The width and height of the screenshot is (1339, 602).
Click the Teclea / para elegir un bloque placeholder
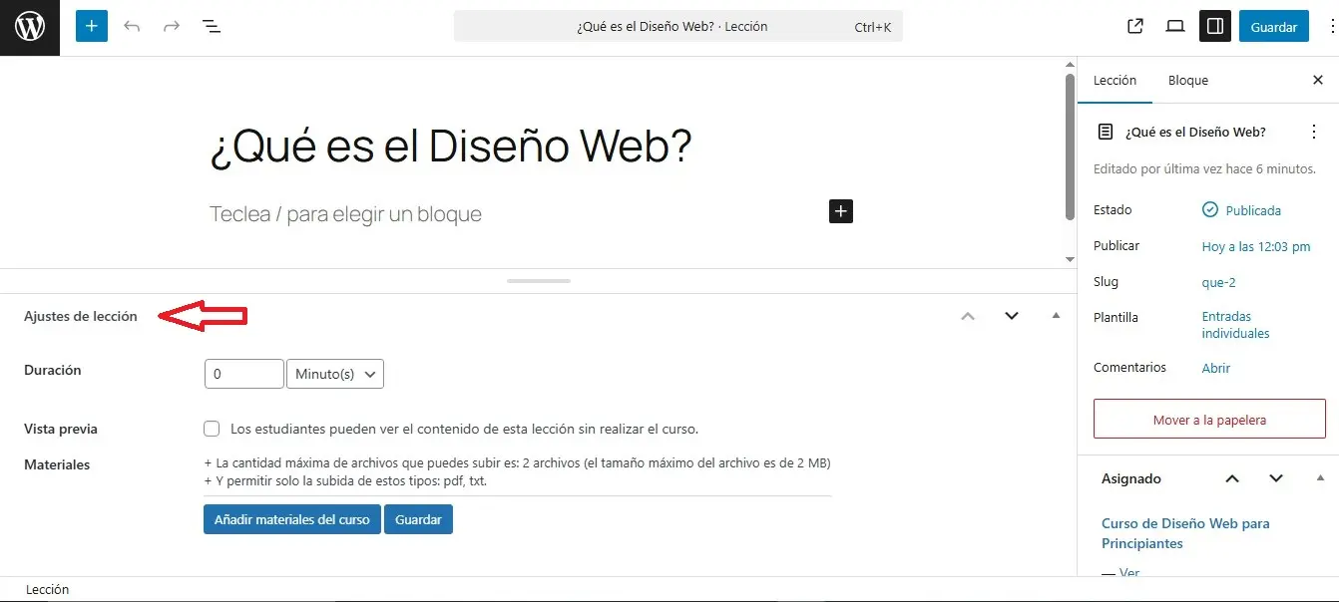pyautogui.click(x=345, y=214)
